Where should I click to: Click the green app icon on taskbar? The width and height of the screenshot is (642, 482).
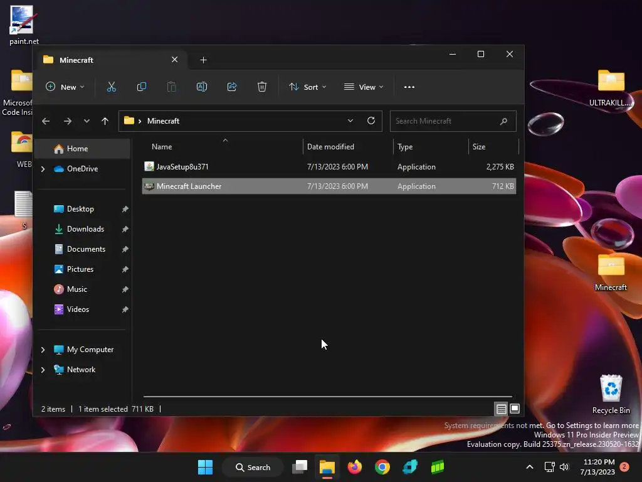point(437,467)
